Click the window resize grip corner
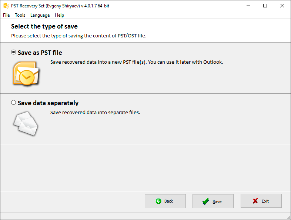291x220 pixels. [288, 217]
